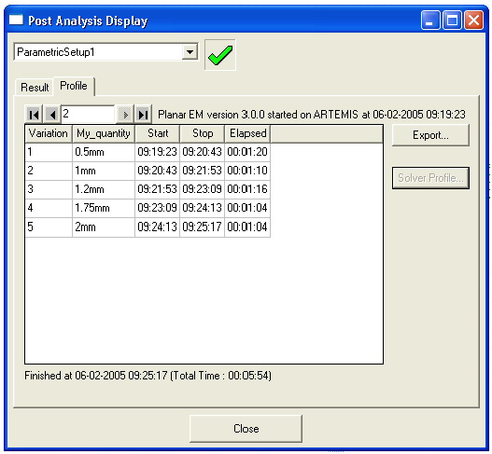Image resolution: width=492 pixels, height=454 pixels.
Task: Switch to the Result tab
Action: tap(35, 87)
